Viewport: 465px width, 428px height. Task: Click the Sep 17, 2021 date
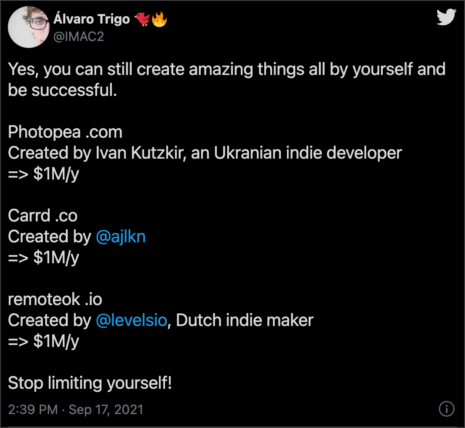coord(106,410)
